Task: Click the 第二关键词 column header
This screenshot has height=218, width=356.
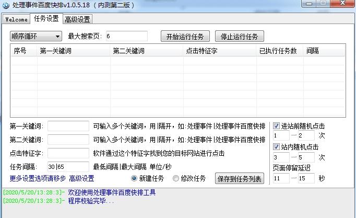Action: 147,51
